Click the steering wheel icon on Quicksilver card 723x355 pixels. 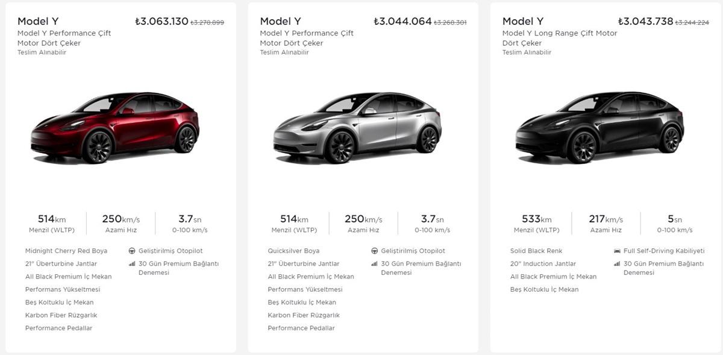tap(375, 251)
